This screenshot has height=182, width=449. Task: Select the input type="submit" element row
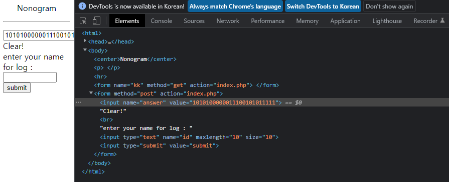point(262,145)
